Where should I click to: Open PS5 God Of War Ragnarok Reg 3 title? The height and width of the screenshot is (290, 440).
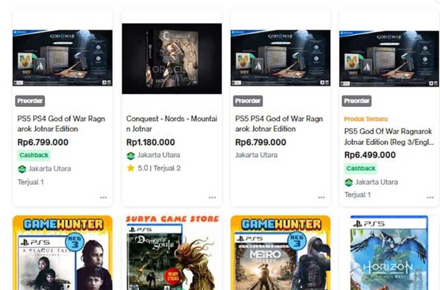point(389,137)
